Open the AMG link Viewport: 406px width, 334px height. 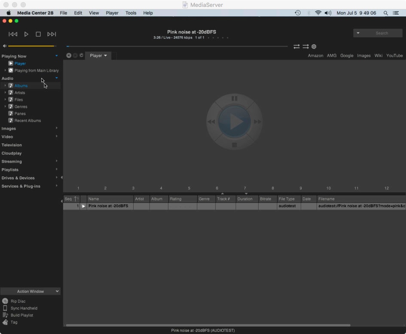(x=332, y=56)
